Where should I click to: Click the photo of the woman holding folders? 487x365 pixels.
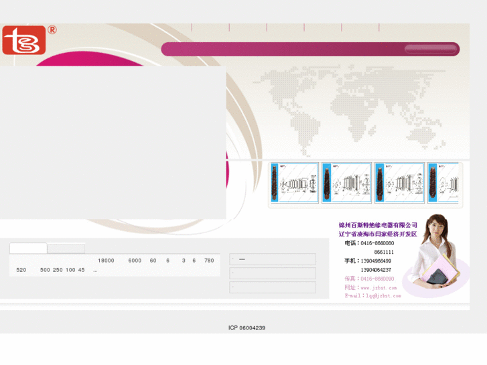(435, 252)
